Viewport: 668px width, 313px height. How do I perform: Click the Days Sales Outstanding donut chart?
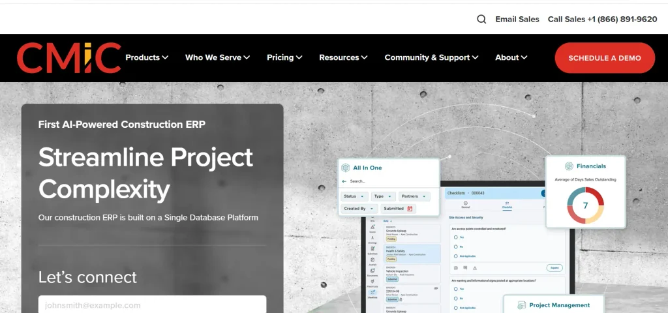tap(585, 205)
